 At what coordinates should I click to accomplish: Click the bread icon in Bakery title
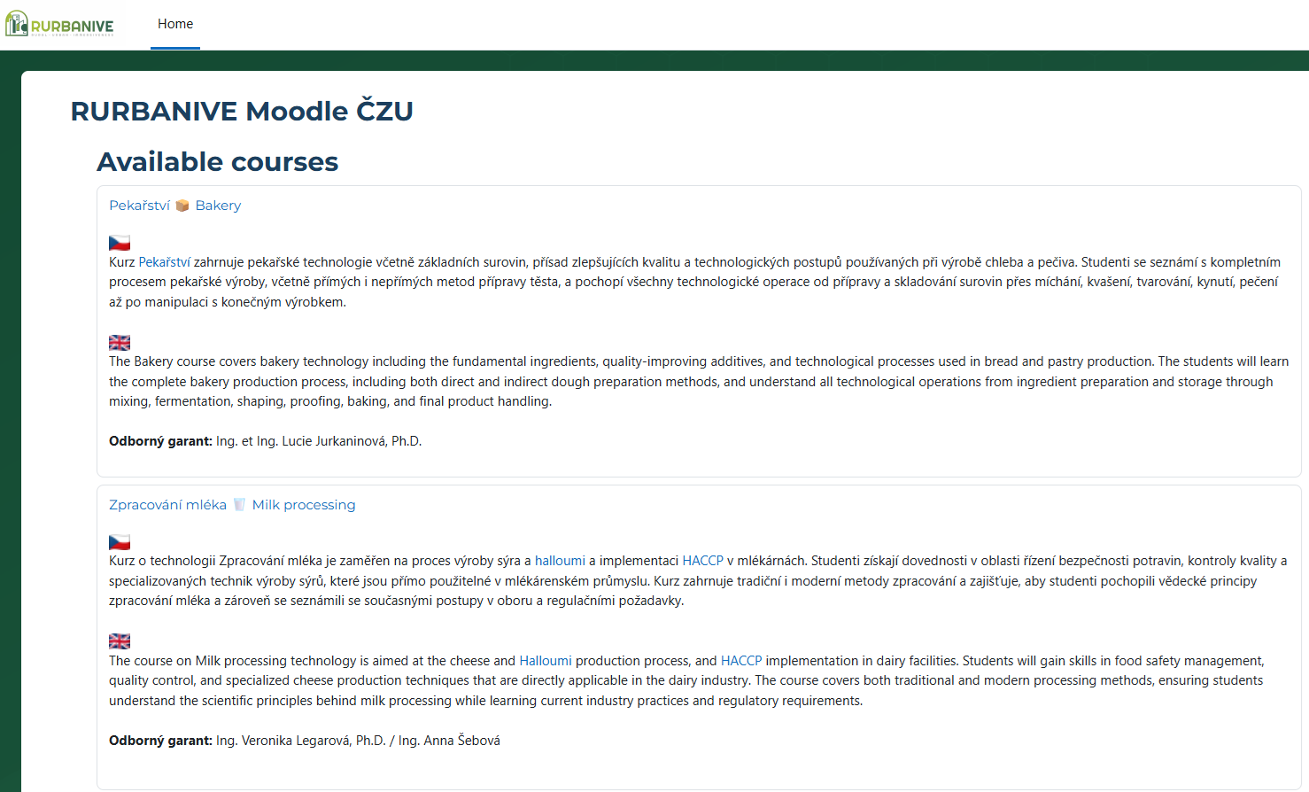tap(182, 206)
